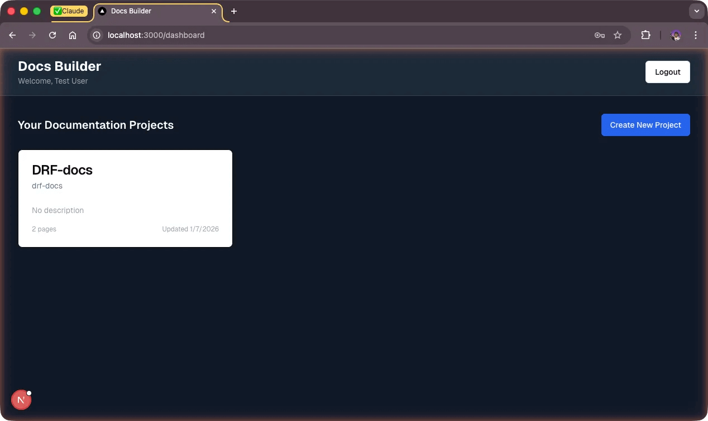Open a new browser tab
708x421 pixels.
233,11
